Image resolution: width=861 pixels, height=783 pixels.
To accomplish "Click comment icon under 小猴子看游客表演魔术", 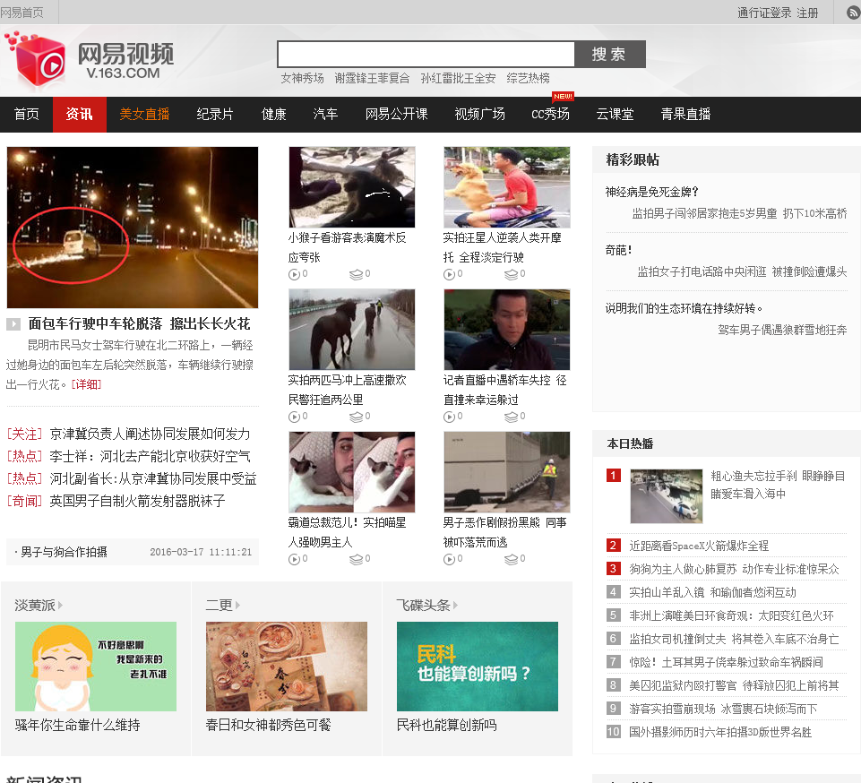I will click(356, 274).
